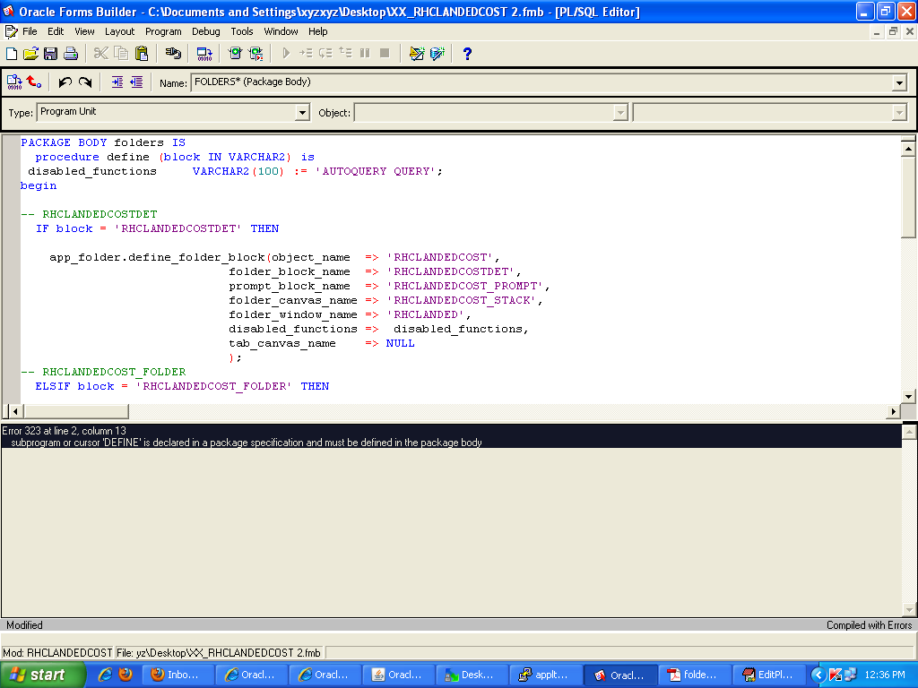Click the 'ELSIF block' code line
This screenshot has height=688, width=918.
182,387
